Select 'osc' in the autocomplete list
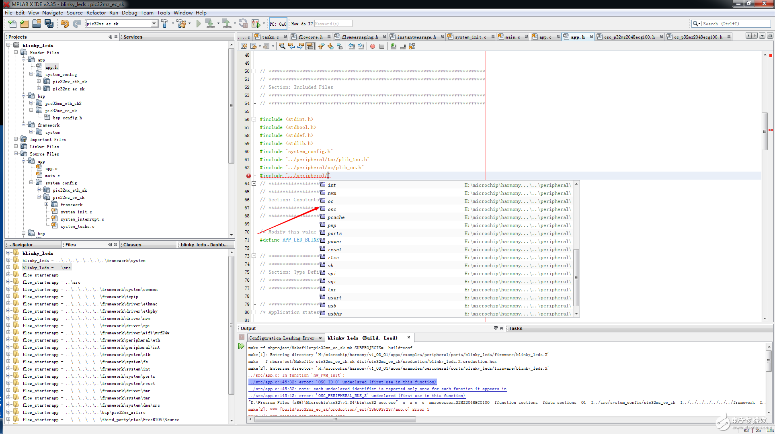 click(x=332, y=209)
